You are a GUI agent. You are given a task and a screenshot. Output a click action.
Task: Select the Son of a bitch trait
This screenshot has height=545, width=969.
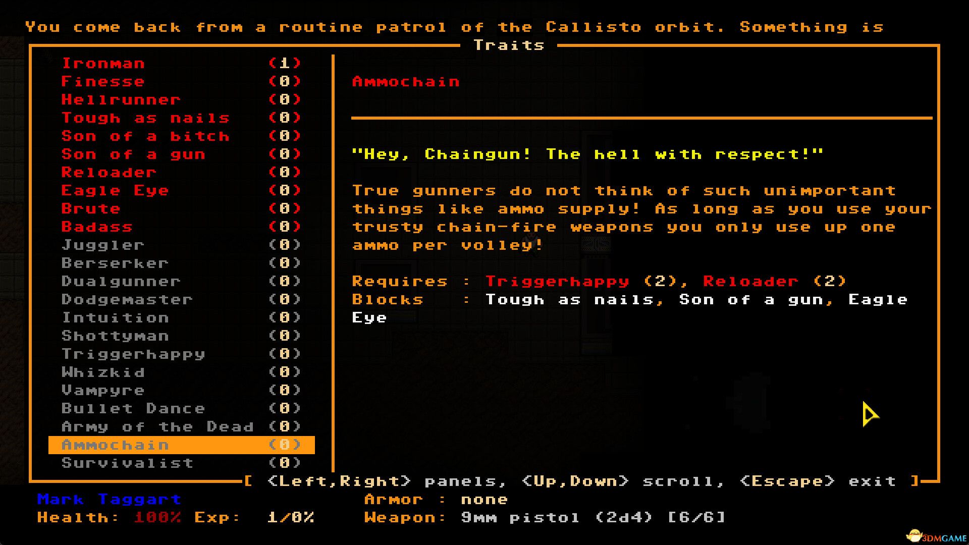tap(145, 136)
